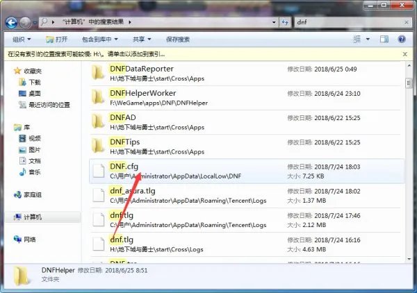Viewport: 417px width, 293px height.
Task: Click the 1.37 MB size text
Action: pyautogui.click(x=314, y=201)
